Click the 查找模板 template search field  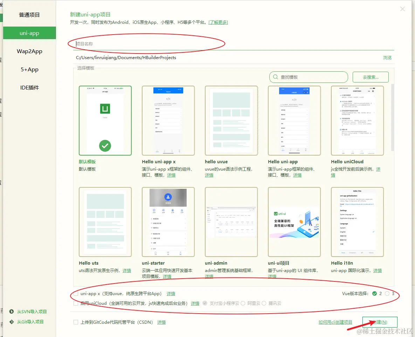pyautogui.click(x=309, y=77)
